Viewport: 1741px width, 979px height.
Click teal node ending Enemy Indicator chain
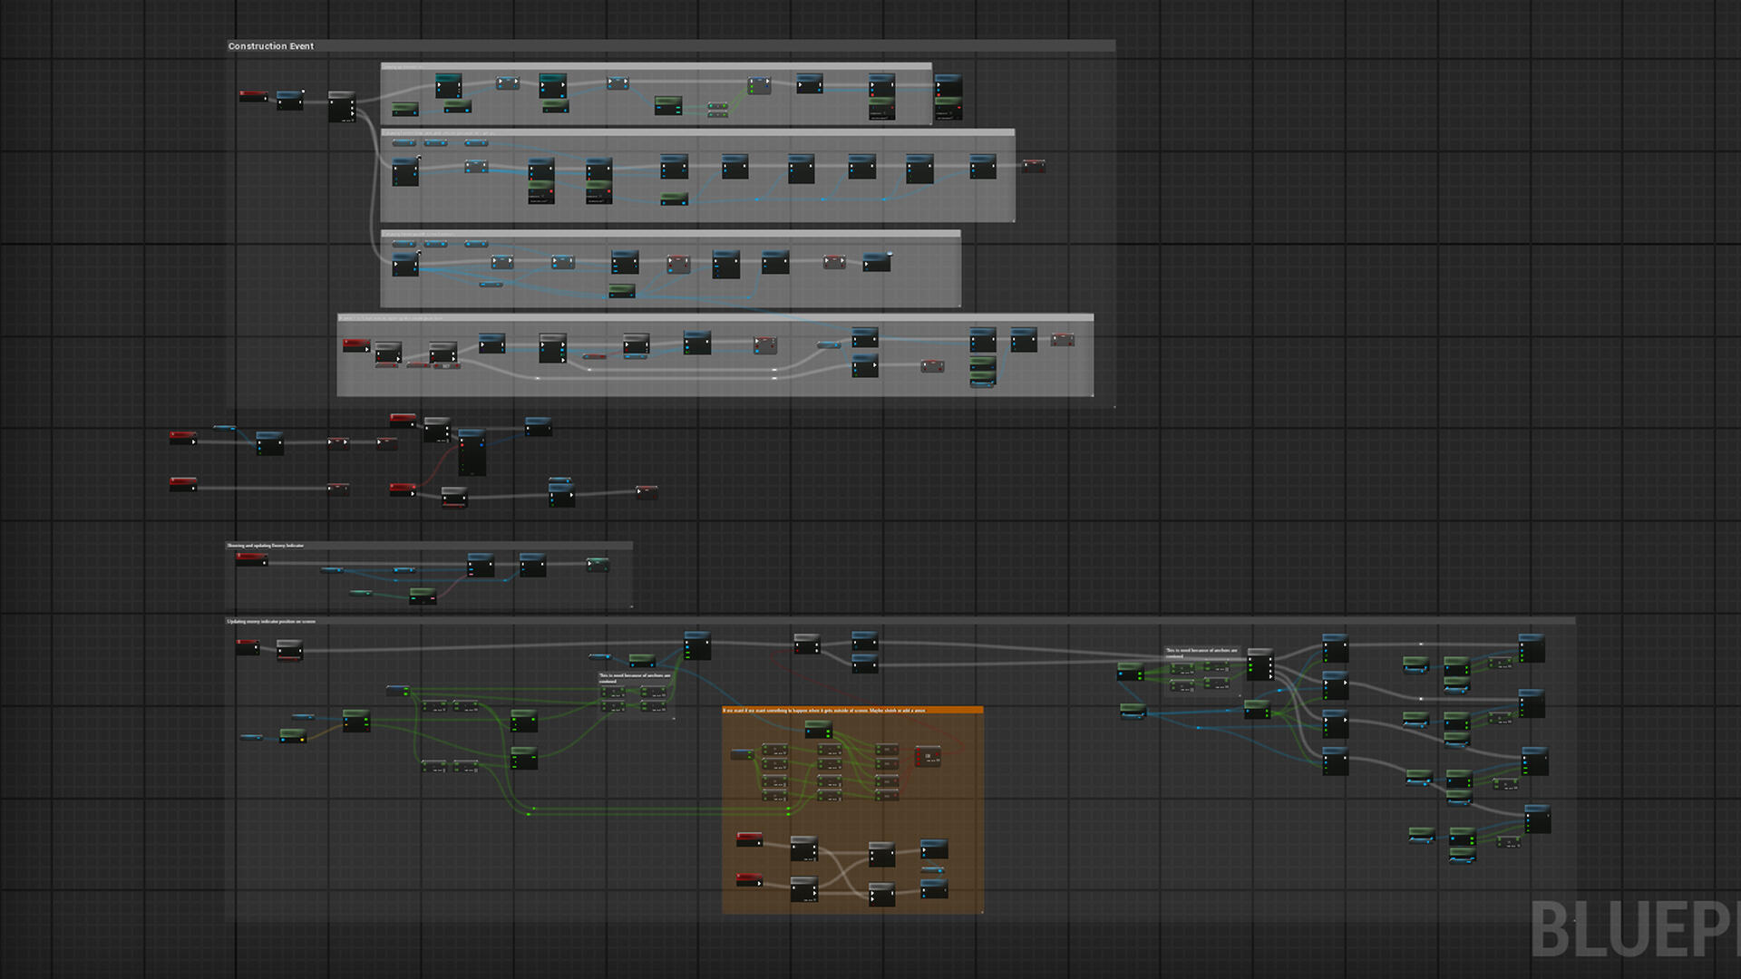point(597,565)
